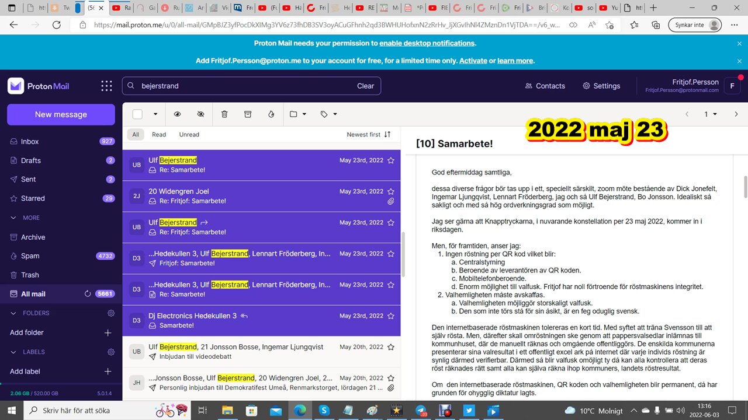Clear the bejerstrand search
This screenshot has width=748, height=420.
365,86
